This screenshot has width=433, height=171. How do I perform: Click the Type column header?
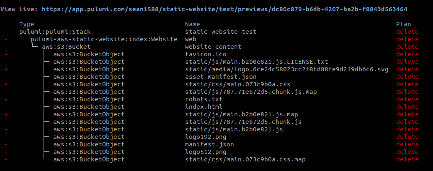[x=27, y=24]
